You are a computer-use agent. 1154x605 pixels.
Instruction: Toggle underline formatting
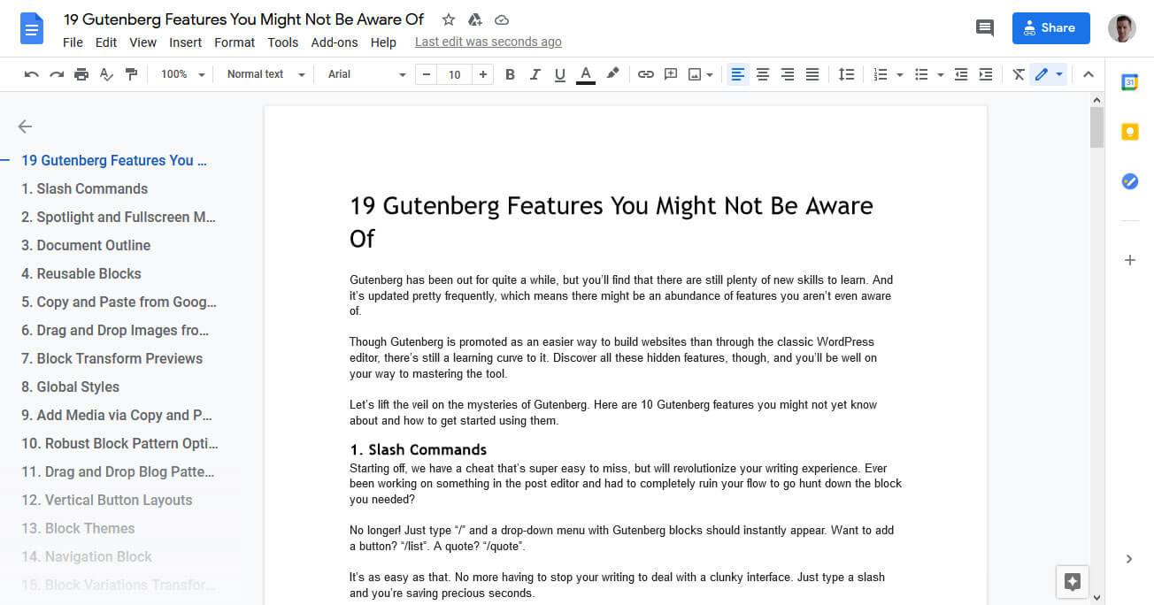pyautogui.click(x=559, y=74)
